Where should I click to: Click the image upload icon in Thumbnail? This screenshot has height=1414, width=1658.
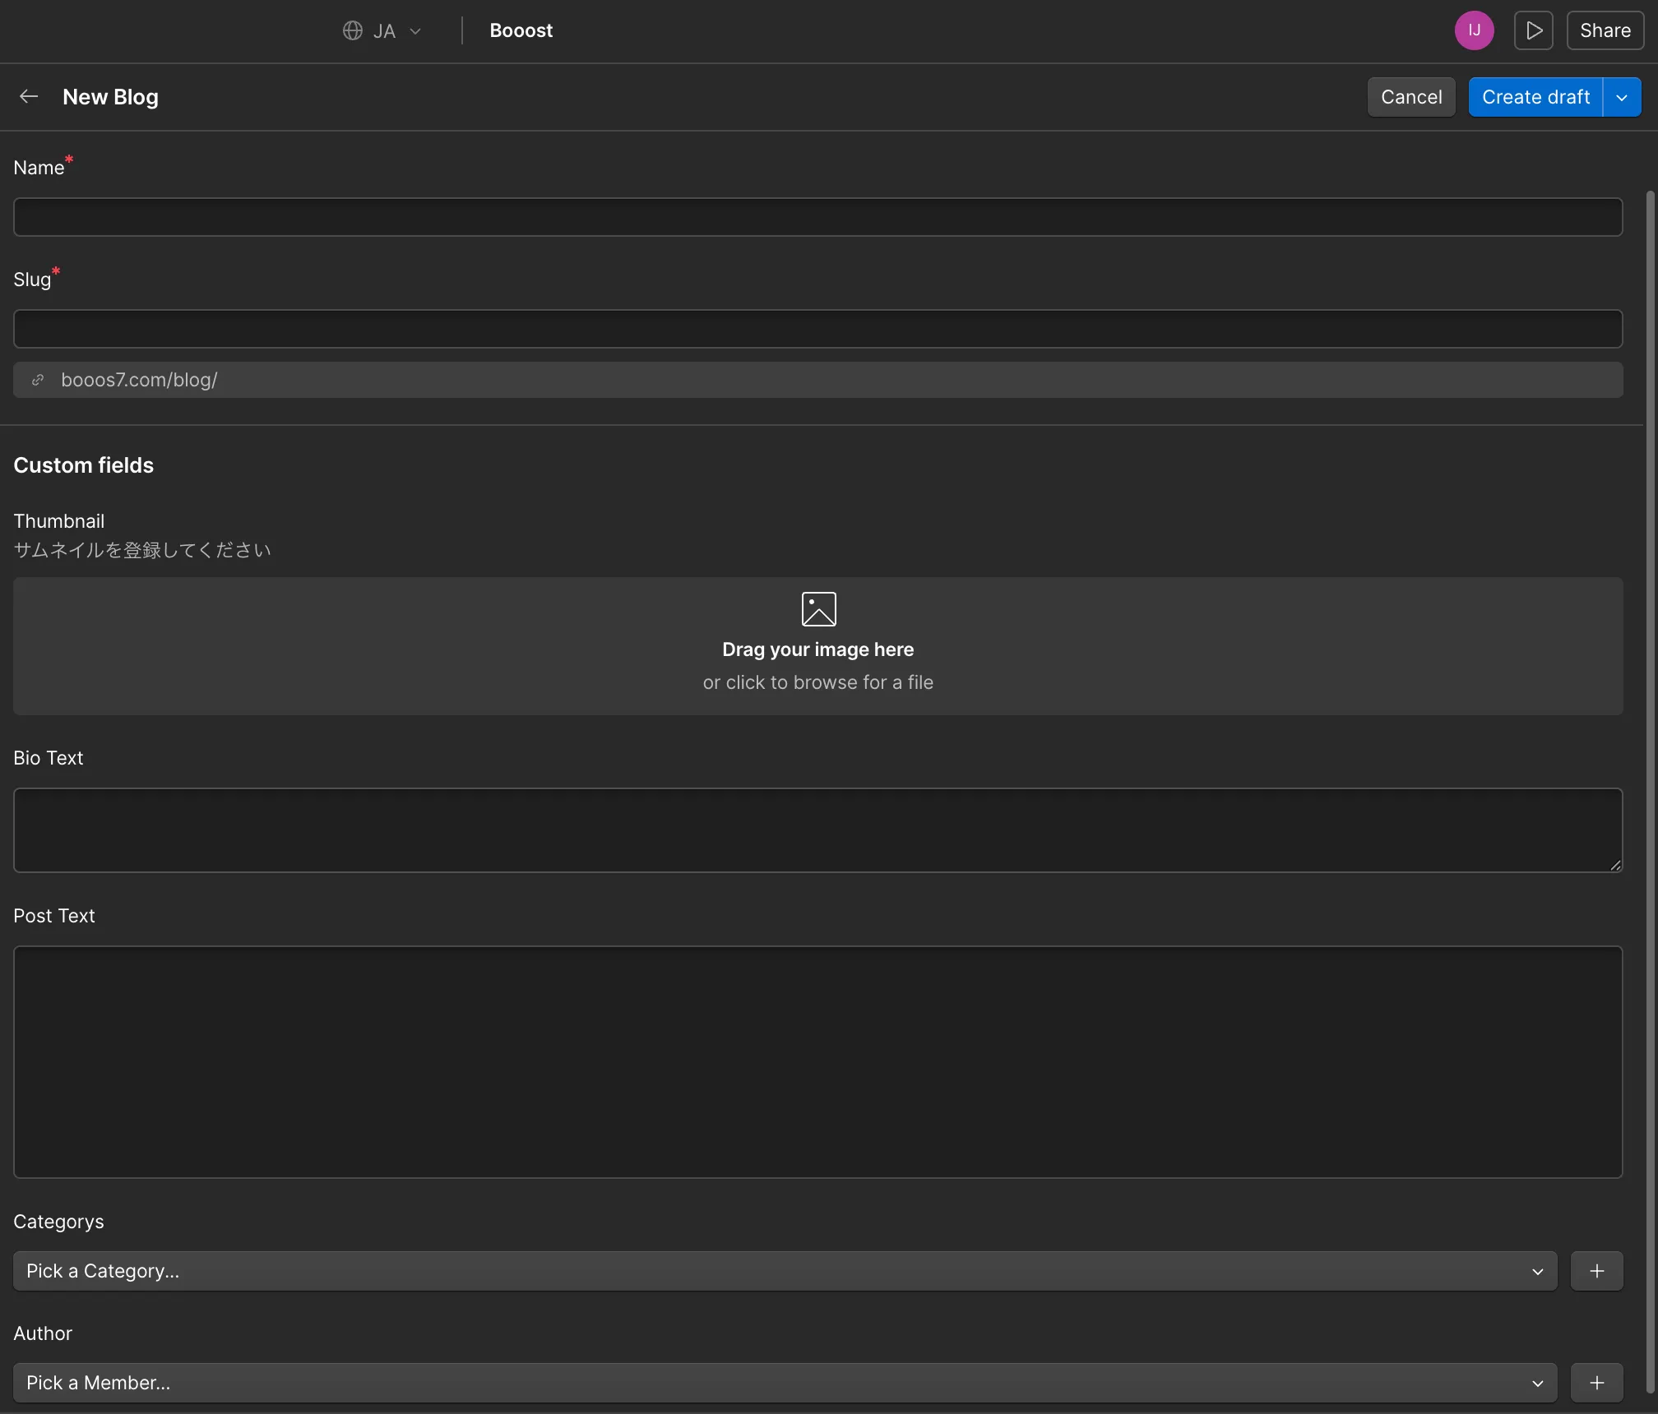(x=818, y=609)
